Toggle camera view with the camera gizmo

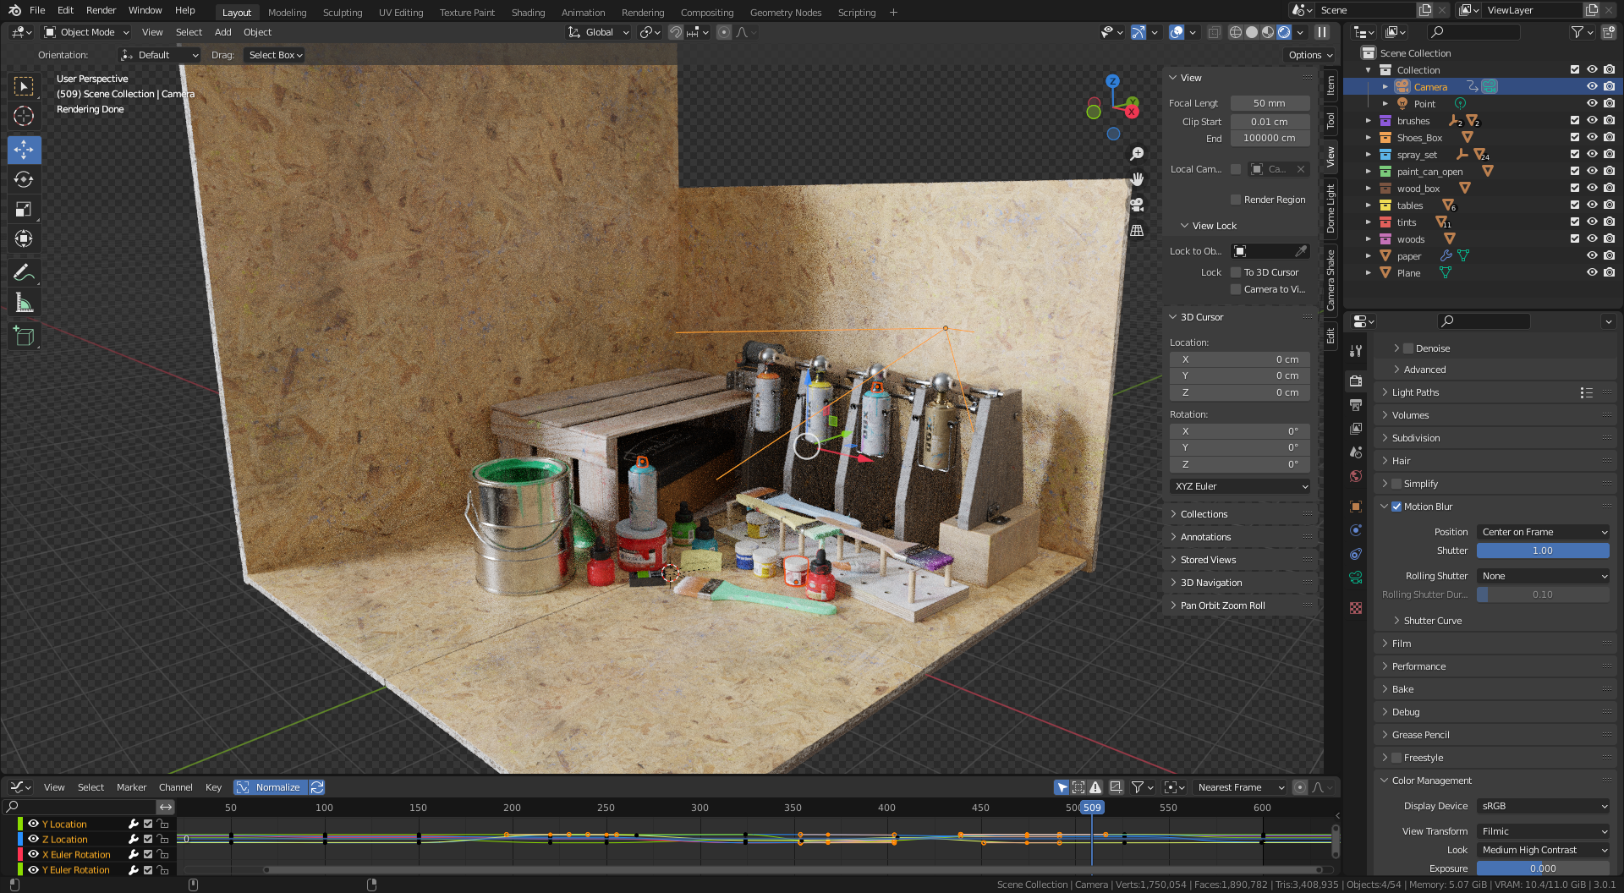pyautogui.click(x=1137, y=205)
